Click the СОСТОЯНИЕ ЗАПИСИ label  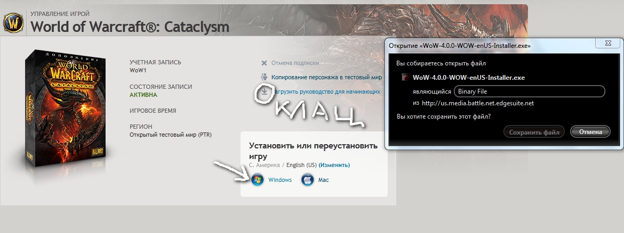tap(161, 87)
